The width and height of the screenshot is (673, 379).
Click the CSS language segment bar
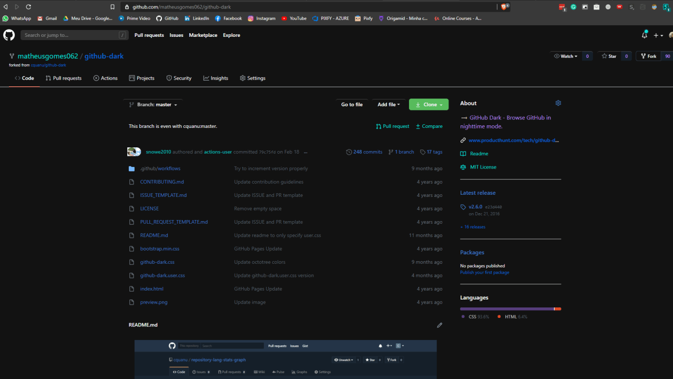point(507,309)
